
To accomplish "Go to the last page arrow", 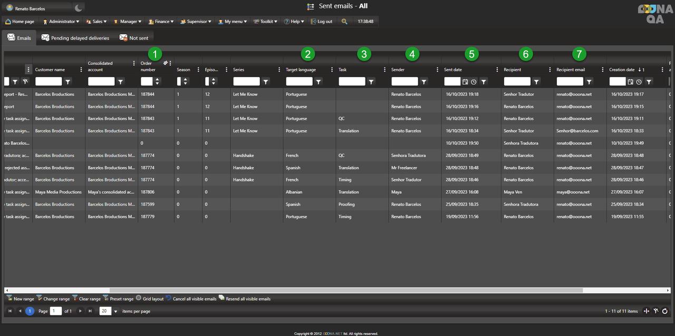I will tap(90, 311).
